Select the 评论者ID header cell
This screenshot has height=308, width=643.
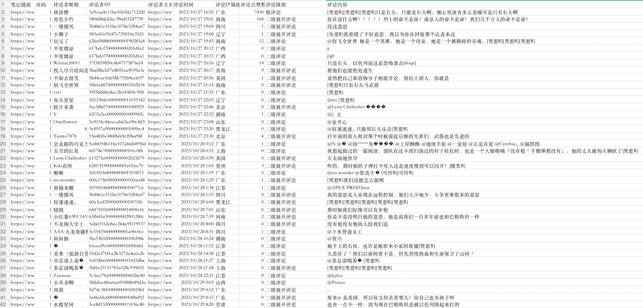(117, 5)
